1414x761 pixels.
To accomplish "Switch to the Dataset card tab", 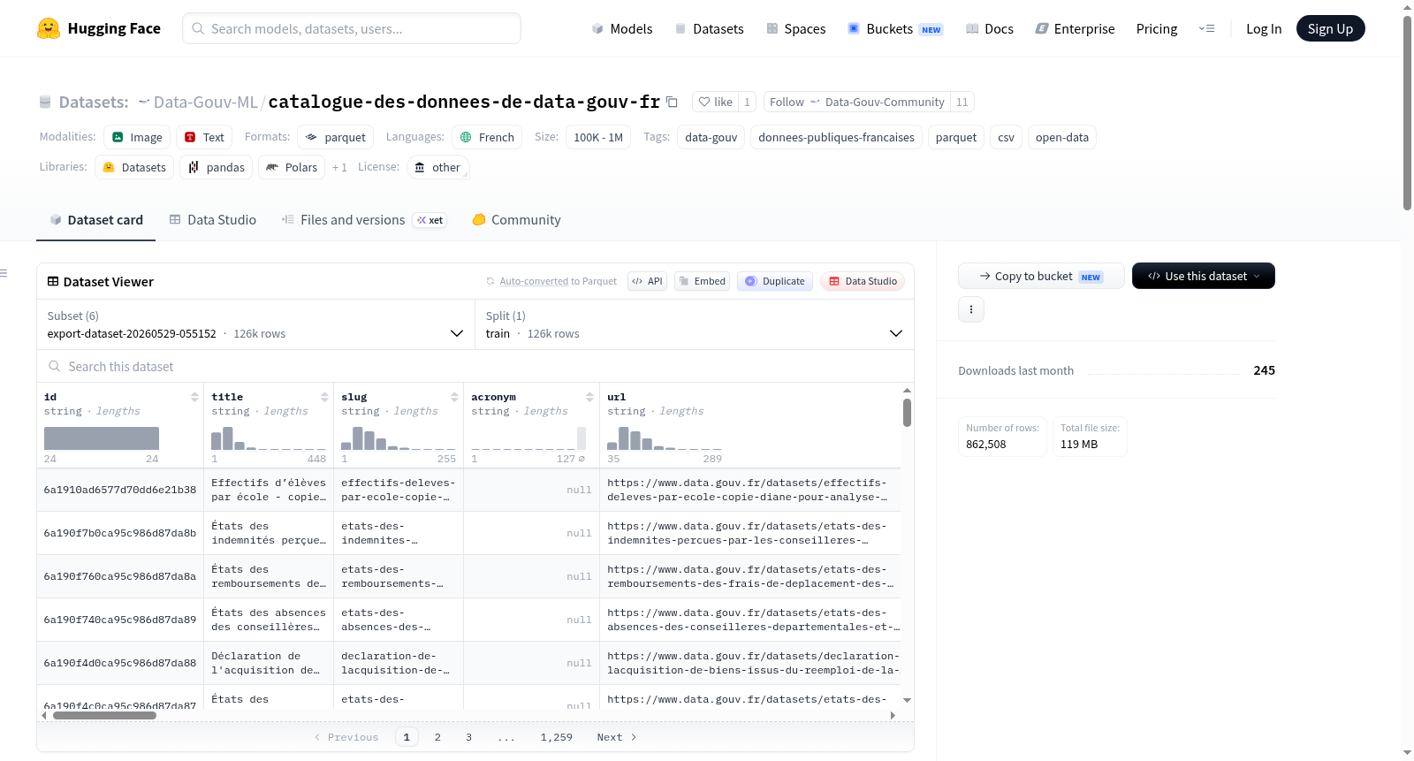I will 96,220.
